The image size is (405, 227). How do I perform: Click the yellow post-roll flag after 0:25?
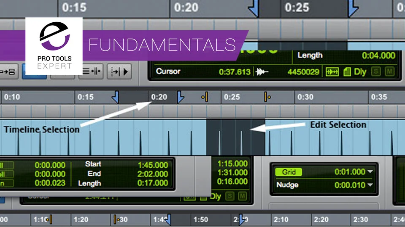[267, 97]
